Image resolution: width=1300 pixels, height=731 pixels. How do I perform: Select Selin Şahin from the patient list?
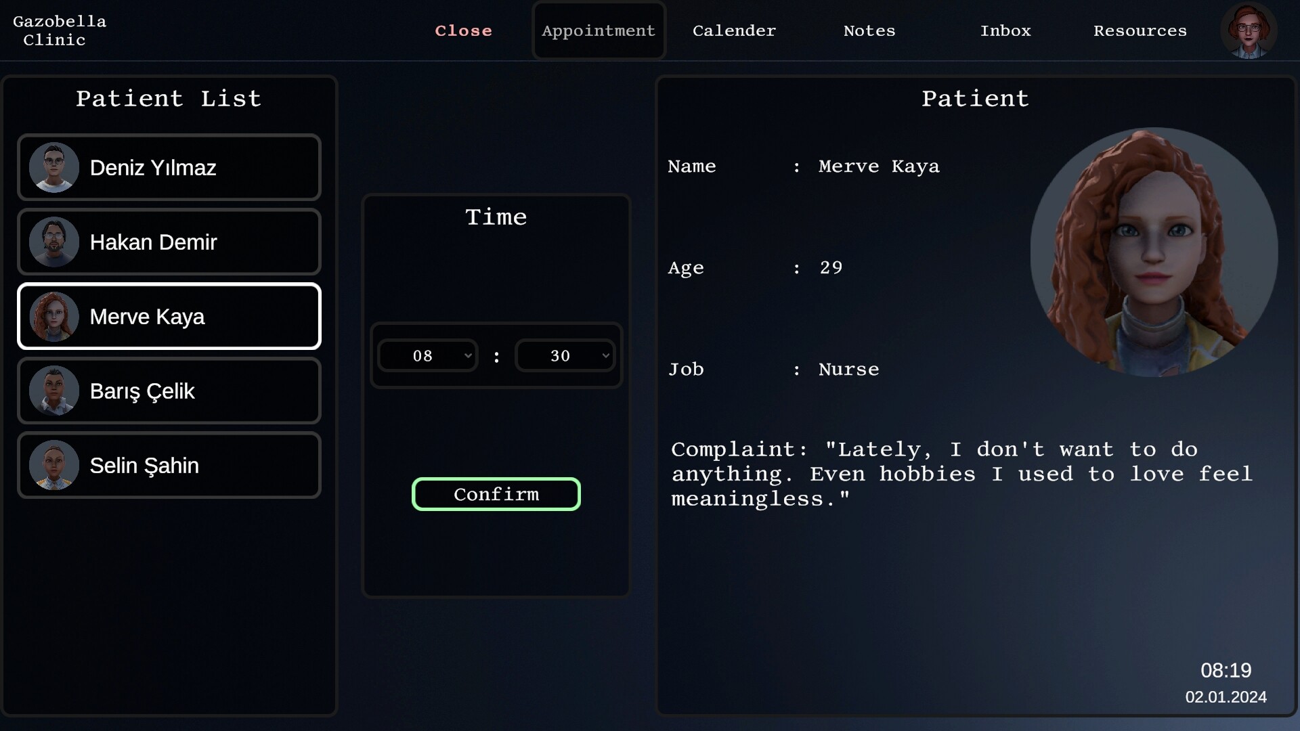pos(169,465)
